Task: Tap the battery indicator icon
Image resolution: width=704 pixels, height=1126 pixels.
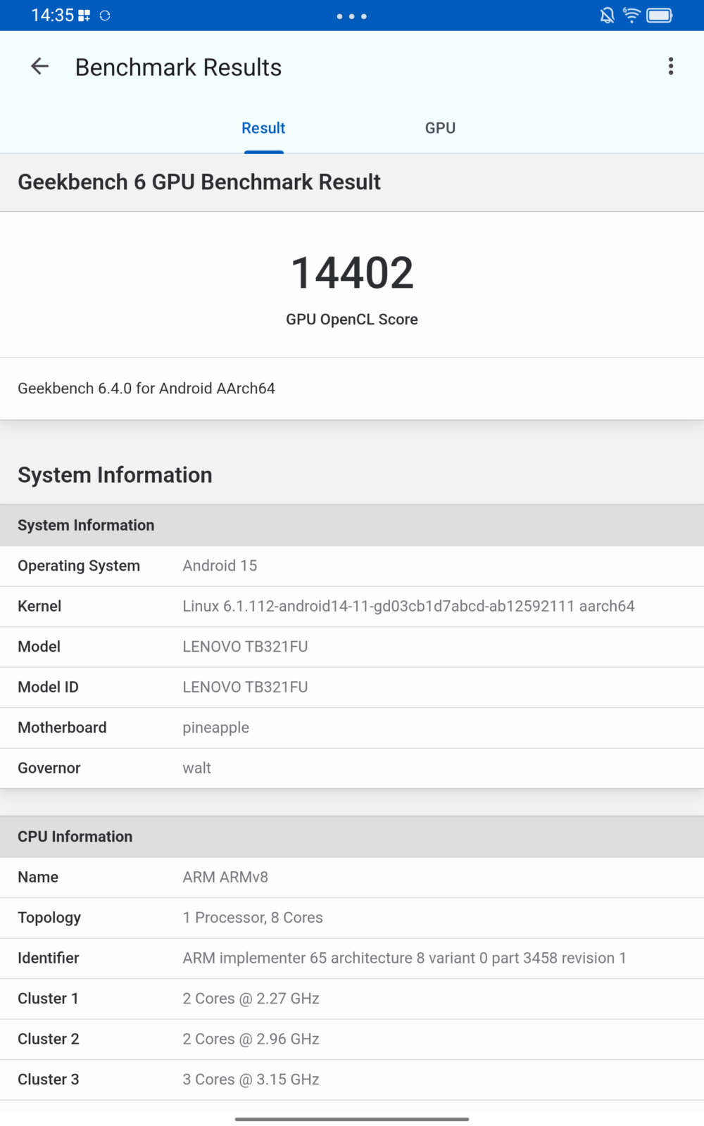Action: tap(660, 15)
